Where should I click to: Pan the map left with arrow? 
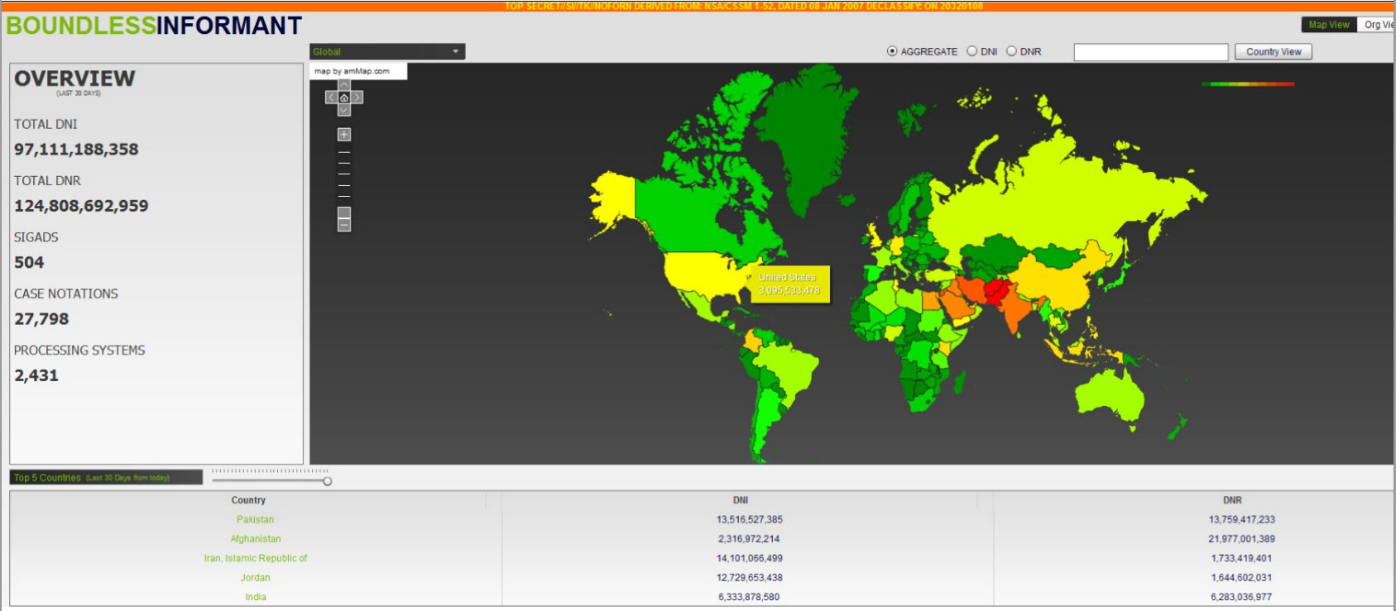click(x=331, y=98)
